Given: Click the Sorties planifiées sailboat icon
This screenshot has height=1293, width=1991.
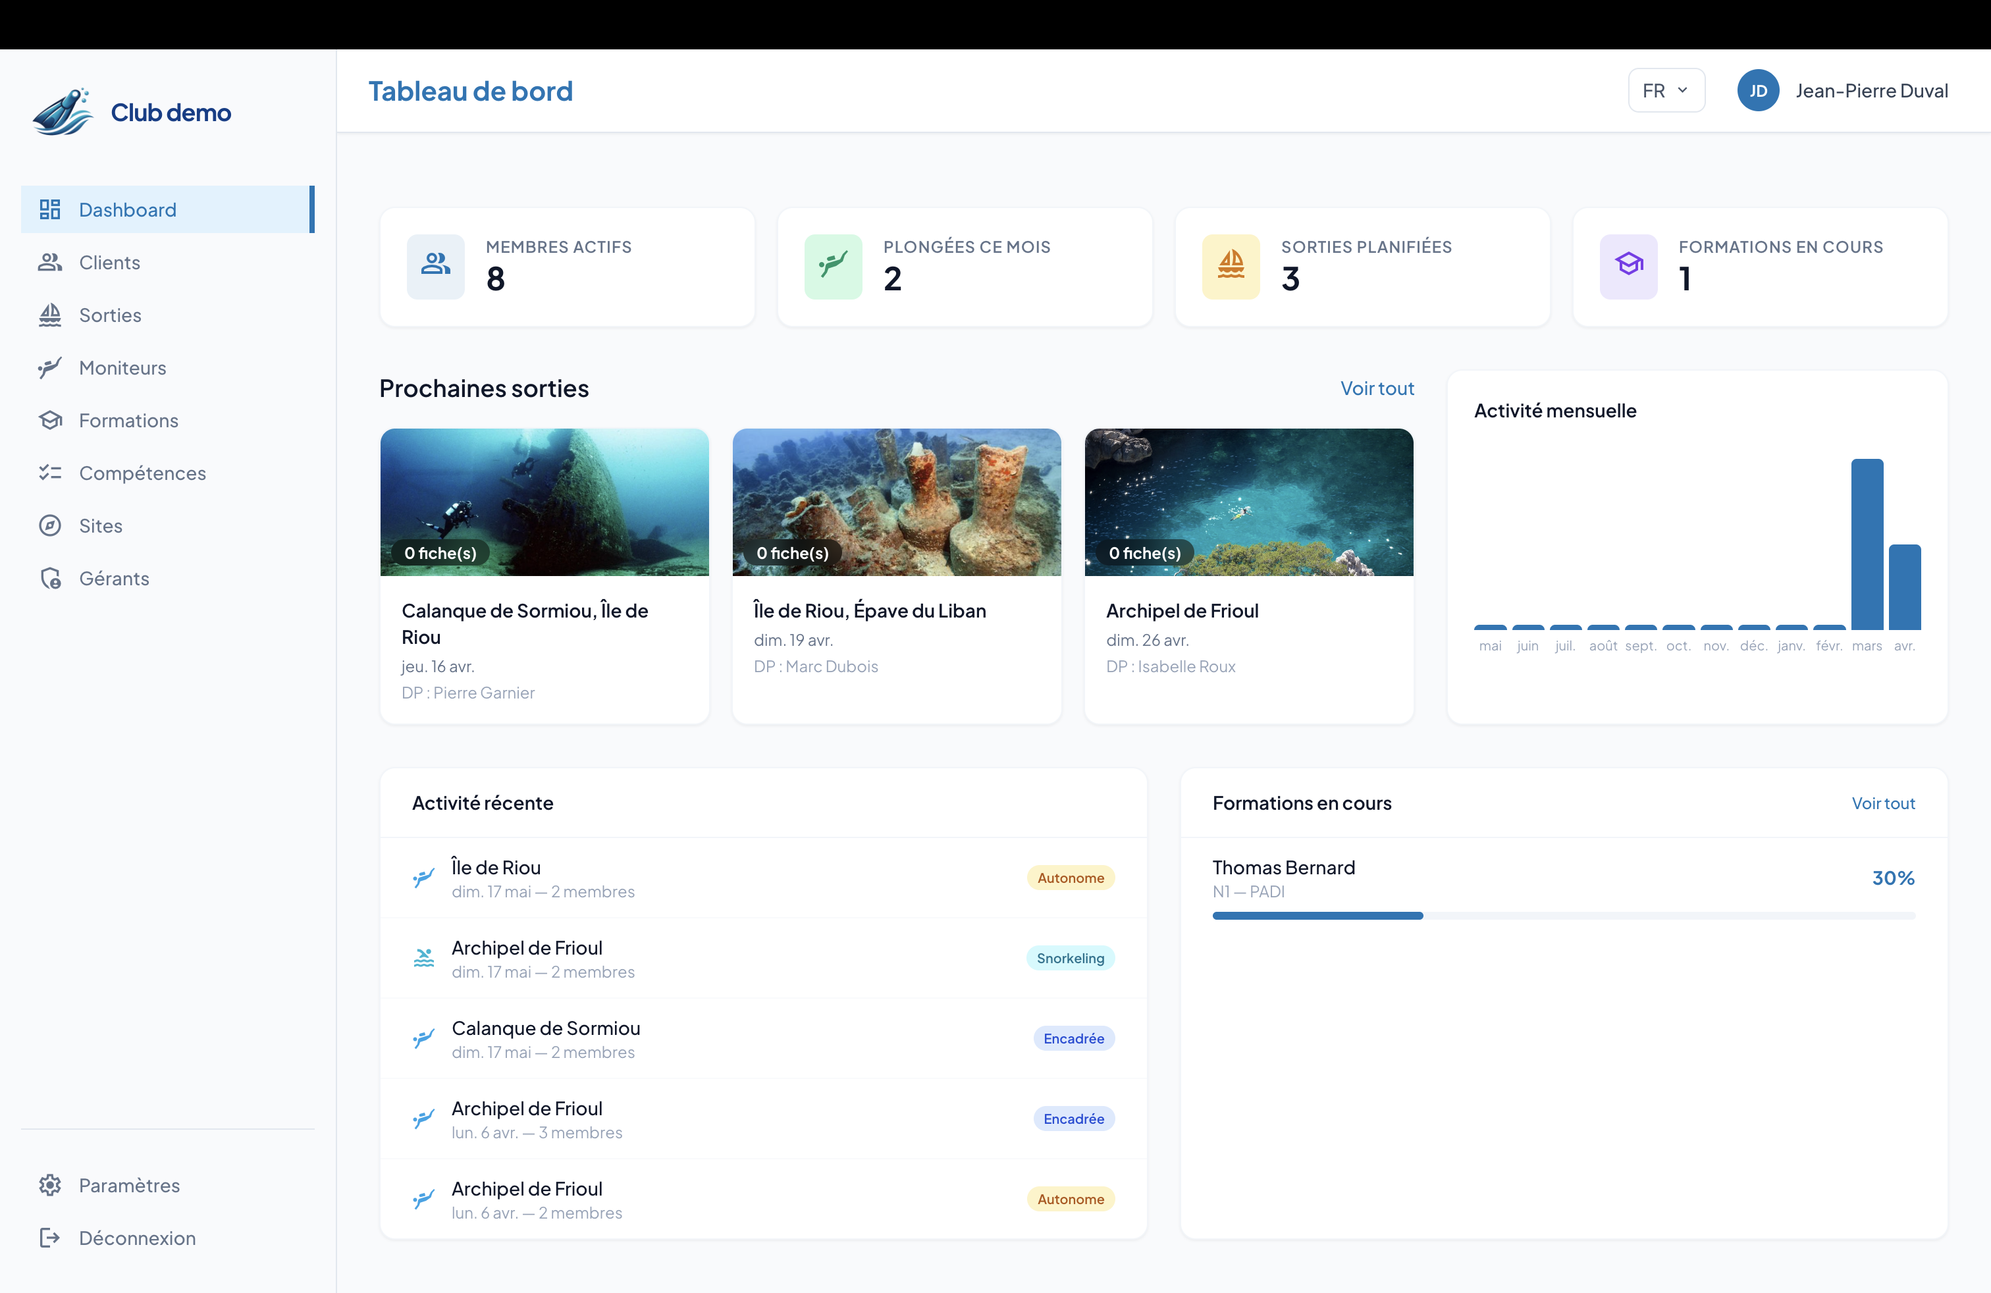Looking at the screenshot, I should [x=1230, y=266].
